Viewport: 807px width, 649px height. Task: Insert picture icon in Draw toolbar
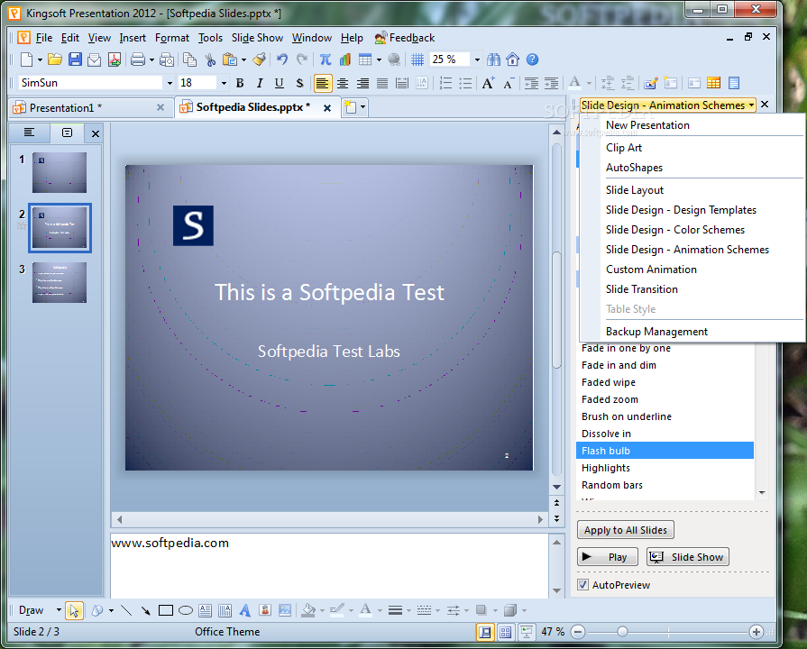[285, 610]
